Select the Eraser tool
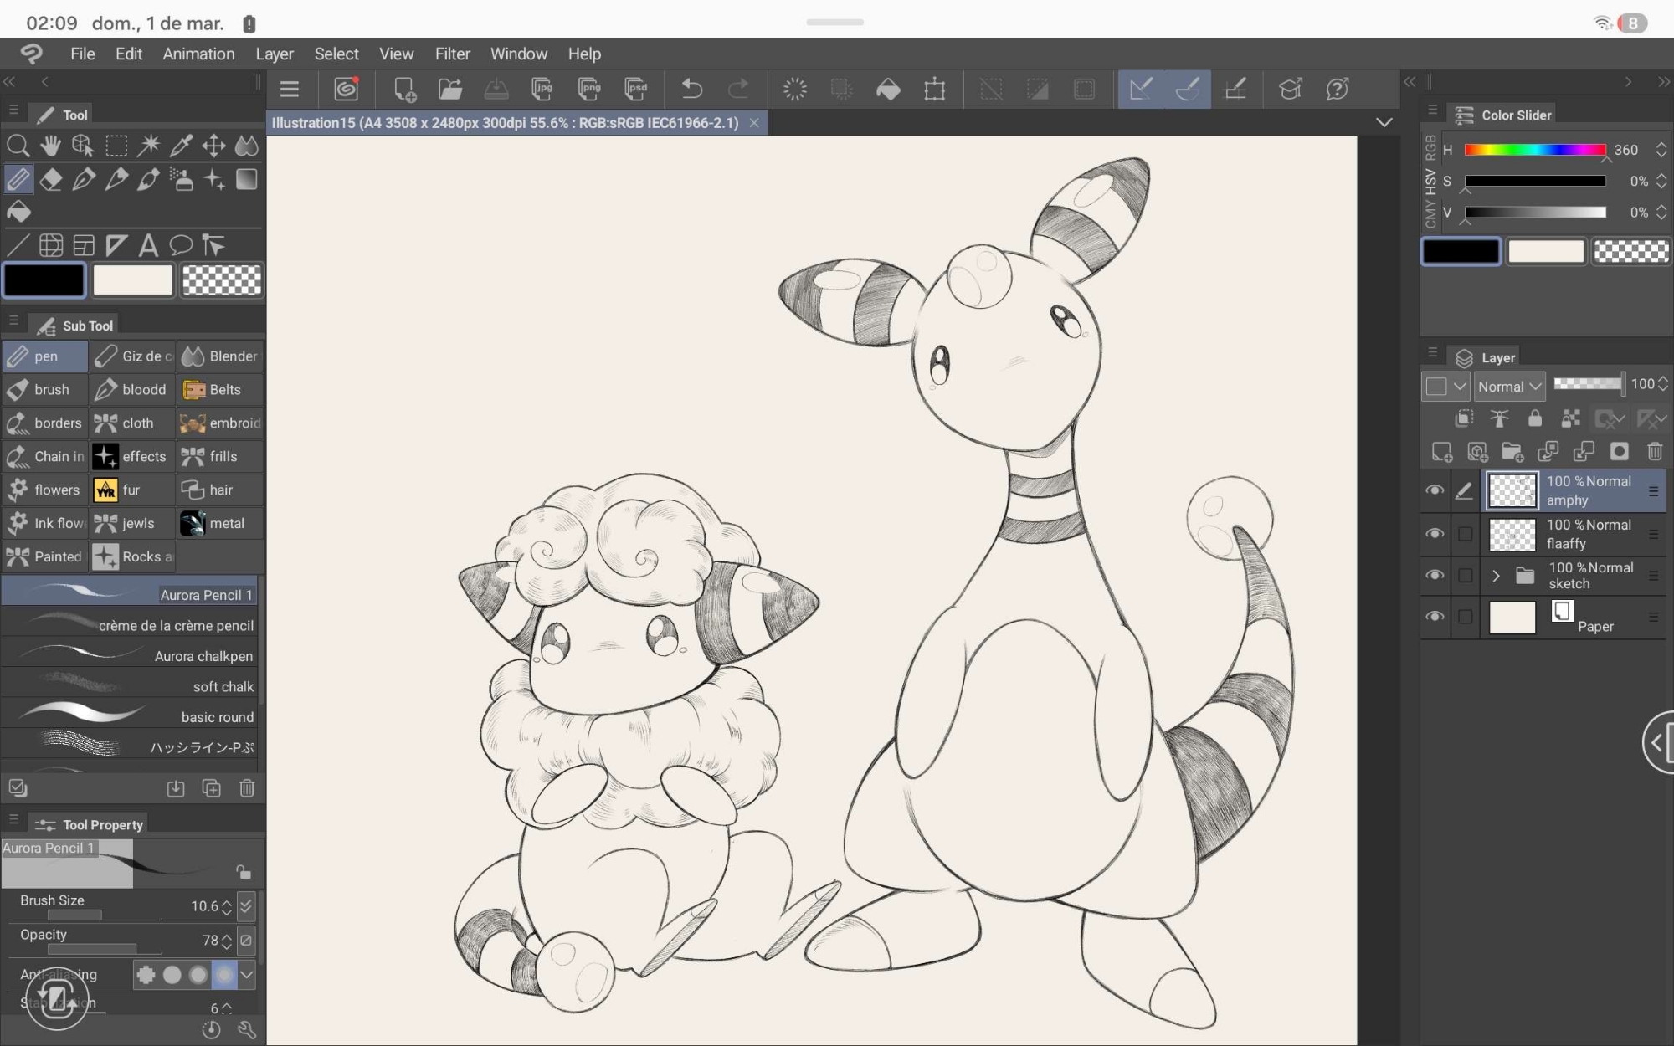Screen dimensions: 1674x1046 click(x=50, y=179)
